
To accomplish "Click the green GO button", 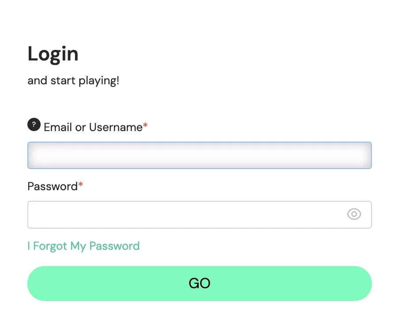I will pos(200,283).
